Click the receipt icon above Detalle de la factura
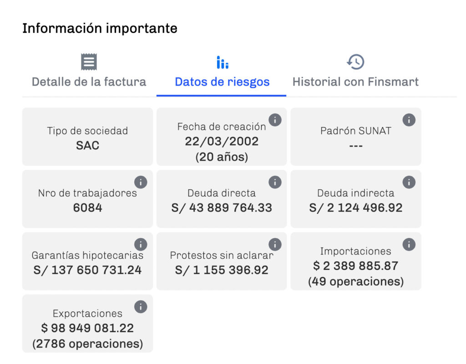Screen dimensions: 466x364 [89, 62]
